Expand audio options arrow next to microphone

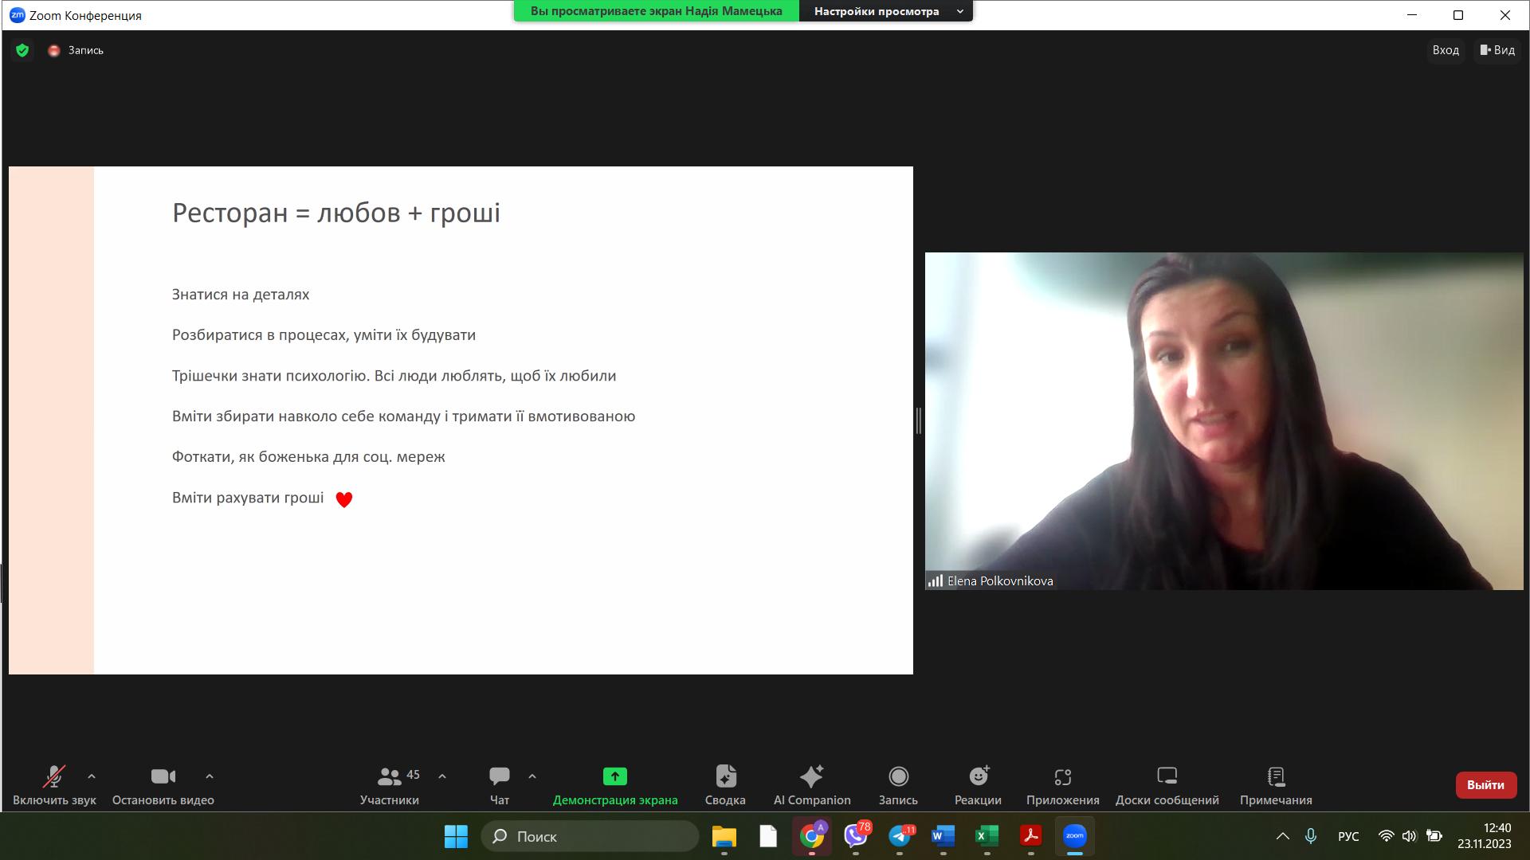pyautogui.click(x=92, y=776)
